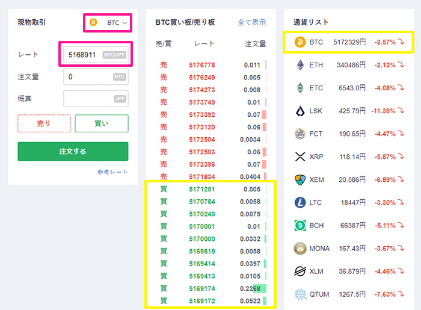Click the down-trend arrow next to ETC -4.08%
421x310 pixels.
pos(401,88)
